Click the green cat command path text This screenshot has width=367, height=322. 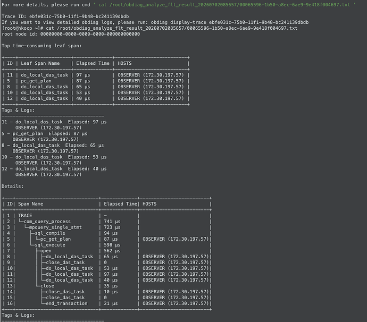coord(224,5)
